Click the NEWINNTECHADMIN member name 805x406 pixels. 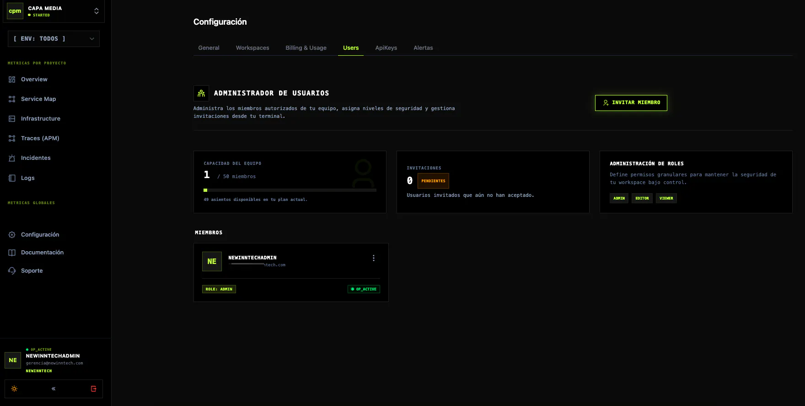(x=252, y=258)
